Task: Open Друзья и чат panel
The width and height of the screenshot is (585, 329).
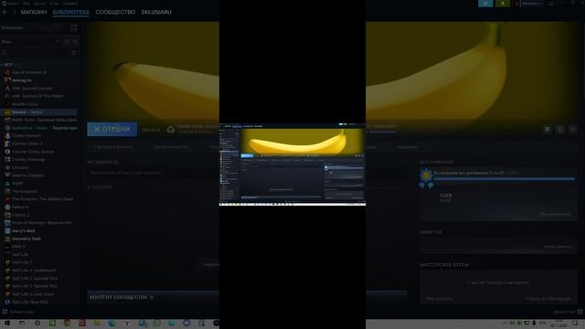Action: click(568, 312)
